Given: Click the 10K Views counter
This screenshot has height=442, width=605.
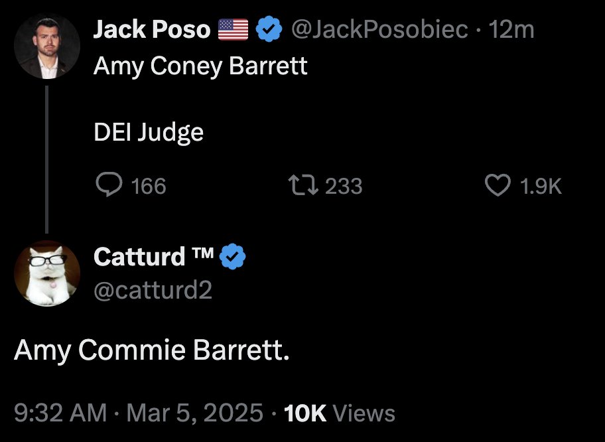Looking at the screenshot, I should (339, 413).
